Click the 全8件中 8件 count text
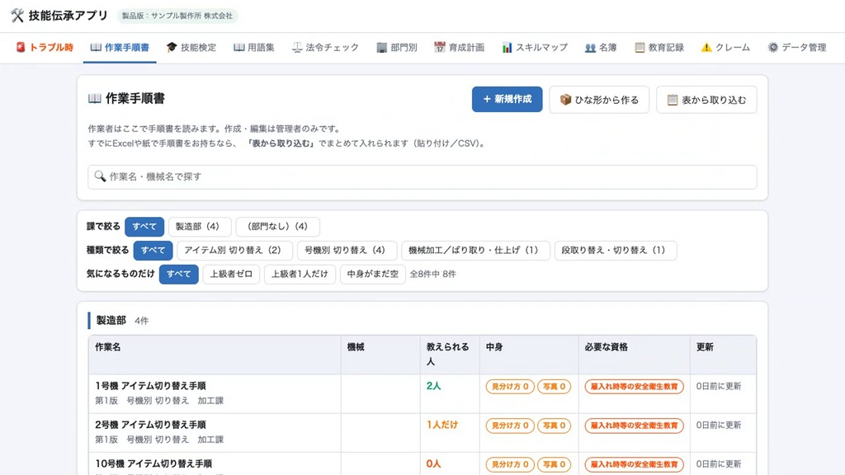The height and width of the screenshot is (475, 845). (432, 274)
